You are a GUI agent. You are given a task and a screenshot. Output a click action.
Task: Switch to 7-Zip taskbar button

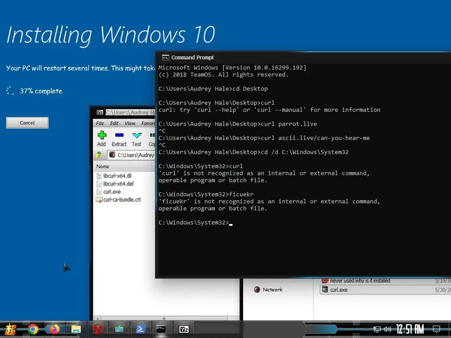(x=184, y=329)
